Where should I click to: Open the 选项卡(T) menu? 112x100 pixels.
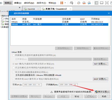[41, 3]
